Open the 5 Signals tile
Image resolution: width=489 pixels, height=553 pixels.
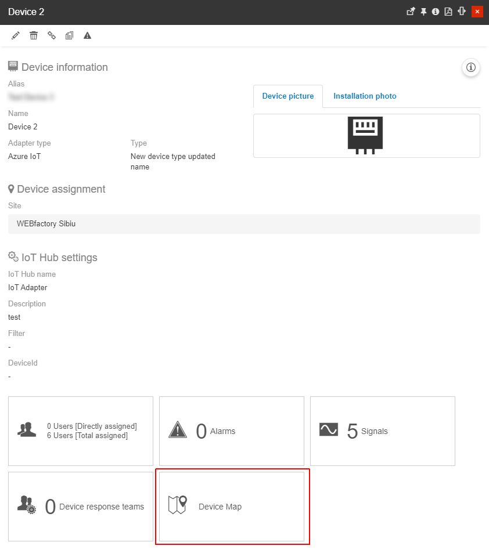coord(383,431)
